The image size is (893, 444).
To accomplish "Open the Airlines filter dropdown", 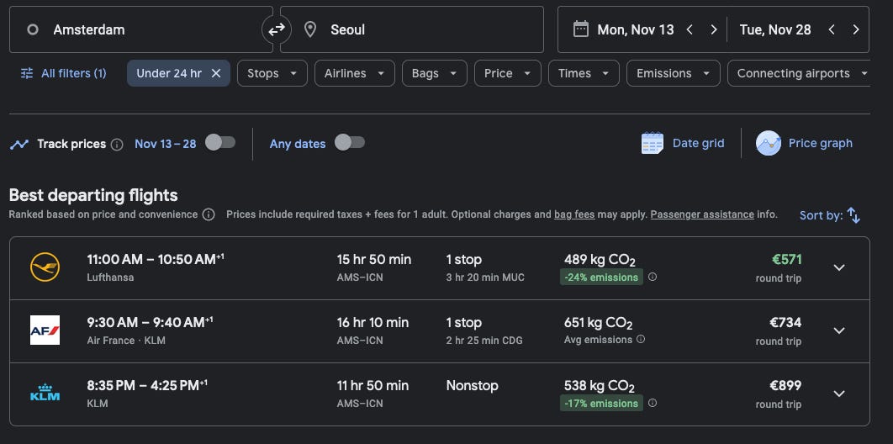I will coord(354,73).
